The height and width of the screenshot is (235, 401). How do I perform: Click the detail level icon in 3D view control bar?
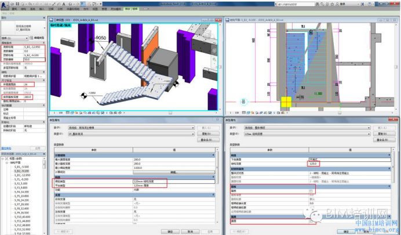(68, 113)
